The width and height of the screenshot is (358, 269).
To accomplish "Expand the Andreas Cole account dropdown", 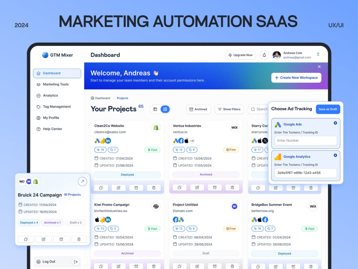I will coord(318,55).
